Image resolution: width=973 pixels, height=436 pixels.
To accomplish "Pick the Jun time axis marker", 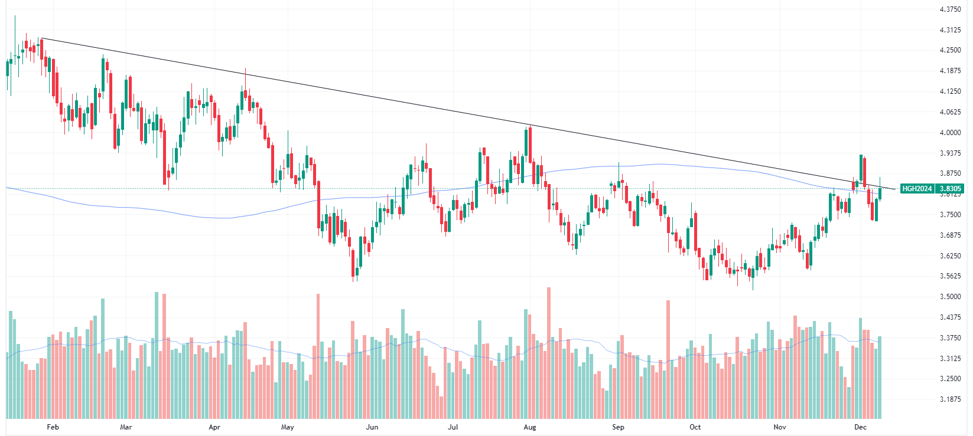I will [x=372, y=427].
